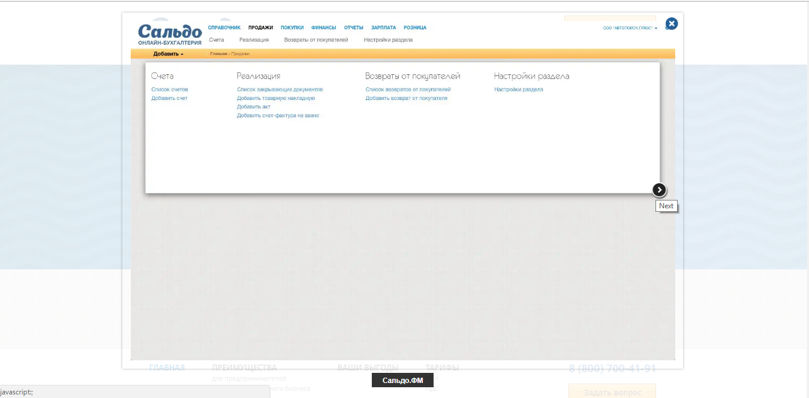Viewport: 809px width, 398px height.
Task: Click the Главная breadcrumb link
Action: pos(218,54)
